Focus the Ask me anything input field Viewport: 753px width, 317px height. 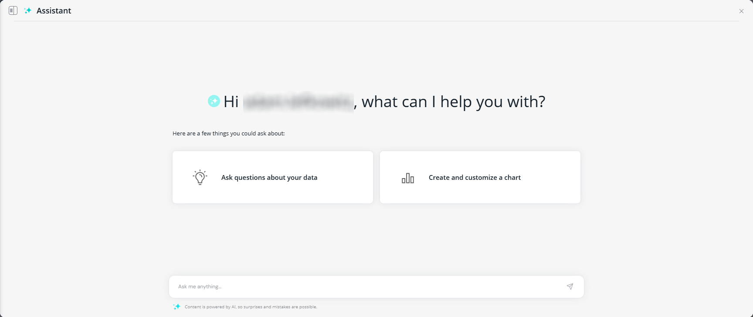click(366, 287)
